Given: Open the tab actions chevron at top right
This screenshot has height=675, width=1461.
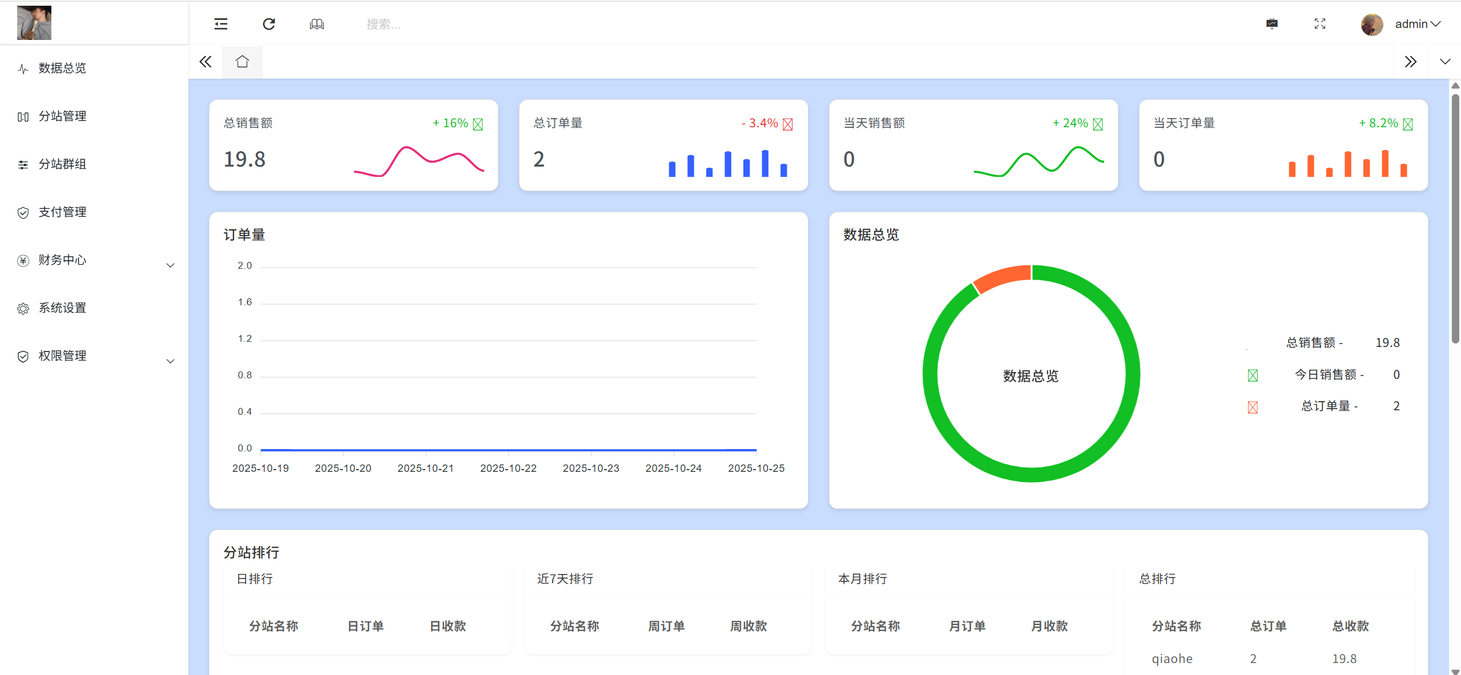Looking at the screenshot, I should click(x=1446, y=61).
